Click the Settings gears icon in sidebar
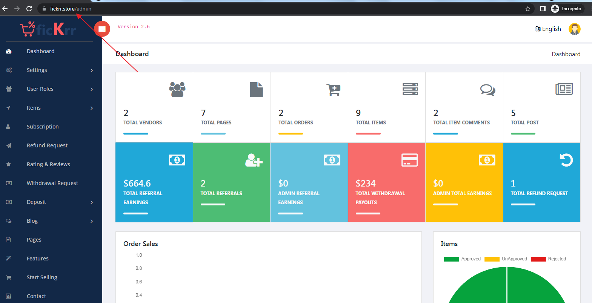This screenshot has width=592, height=303. (x=9, y=70)
